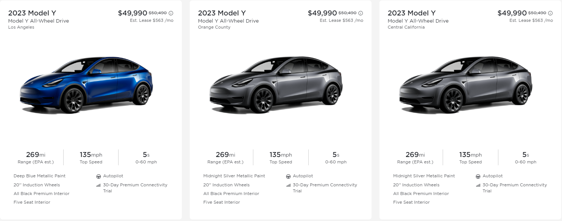This screenshot has width=562, height=221.
Task: Click the Connectivity Trial icon on the middle card
Action: pos(288,185)
